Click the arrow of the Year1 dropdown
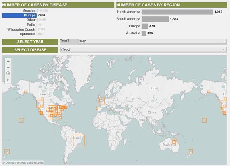230x166 pixels. pyautogui.click(x=224, y=41)
